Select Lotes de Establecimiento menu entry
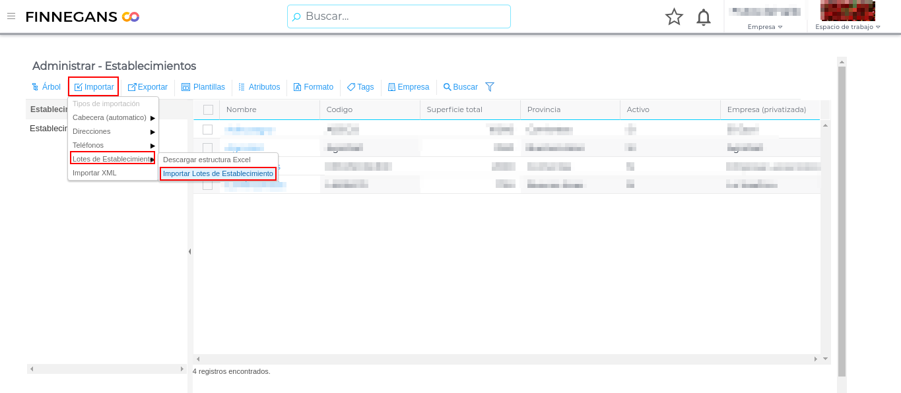 (113, 159)
